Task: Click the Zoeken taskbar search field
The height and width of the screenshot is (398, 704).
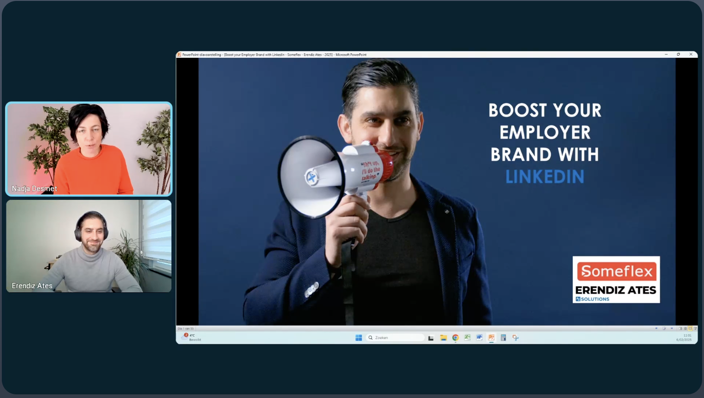Action: coord(395,337)
